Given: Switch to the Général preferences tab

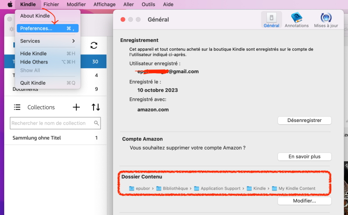Looking at the screenshot, I should tap(271, 20).
